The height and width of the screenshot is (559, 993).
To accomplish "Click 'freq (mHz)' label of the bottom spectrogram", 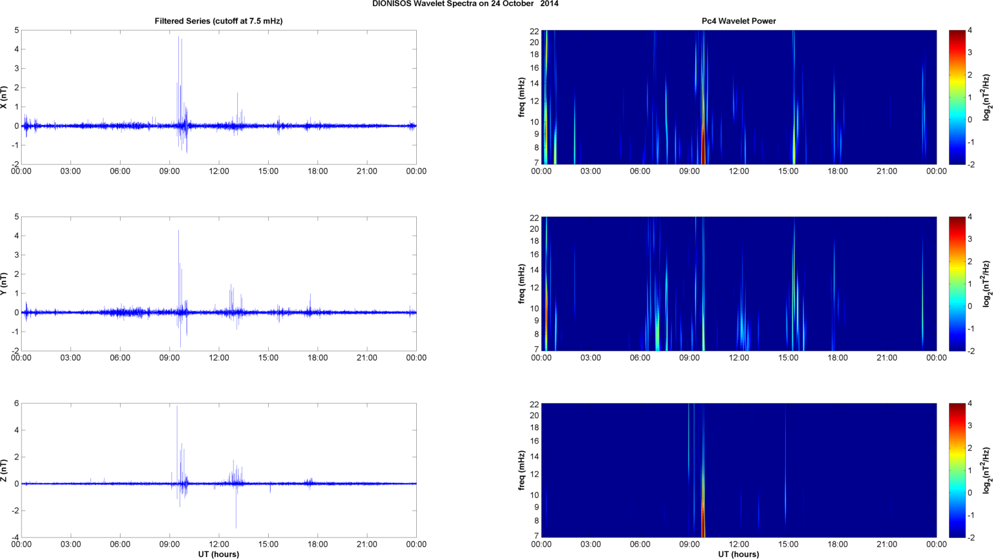I will pos(522,471).
